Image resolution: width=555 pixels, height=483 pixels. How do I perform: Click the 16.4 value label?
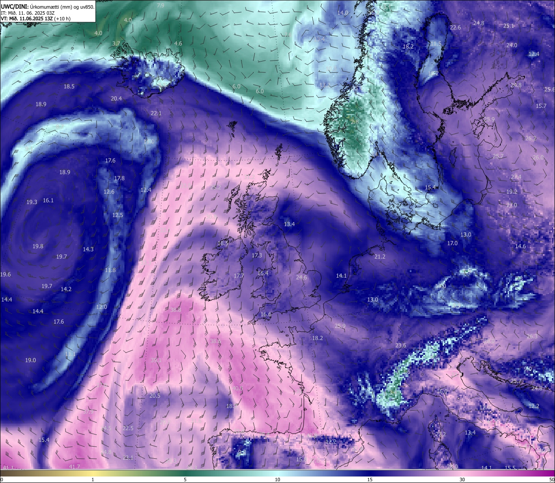coord(263,273)
